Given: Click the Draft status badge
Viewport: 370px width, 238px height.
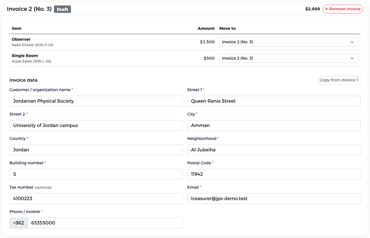Looking at the screenshot, I should tap(62, 9).
